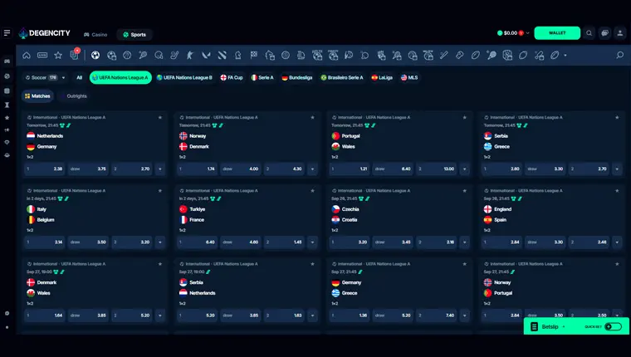
Task: Switch to the Casino tab
Action: pos(95,35)
